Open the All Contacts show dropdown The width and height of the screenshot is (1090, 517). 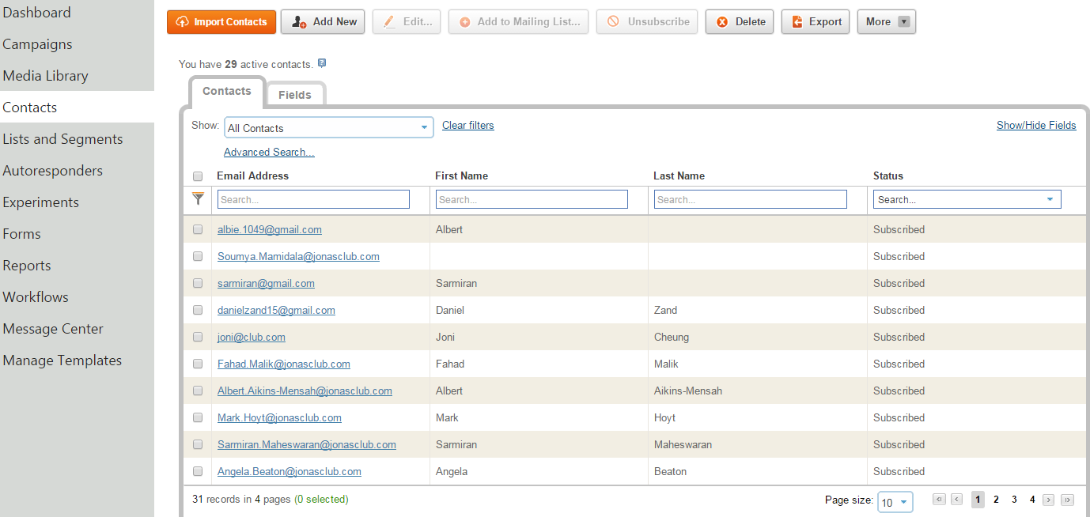pyautogui.click(x=328, y=128)
